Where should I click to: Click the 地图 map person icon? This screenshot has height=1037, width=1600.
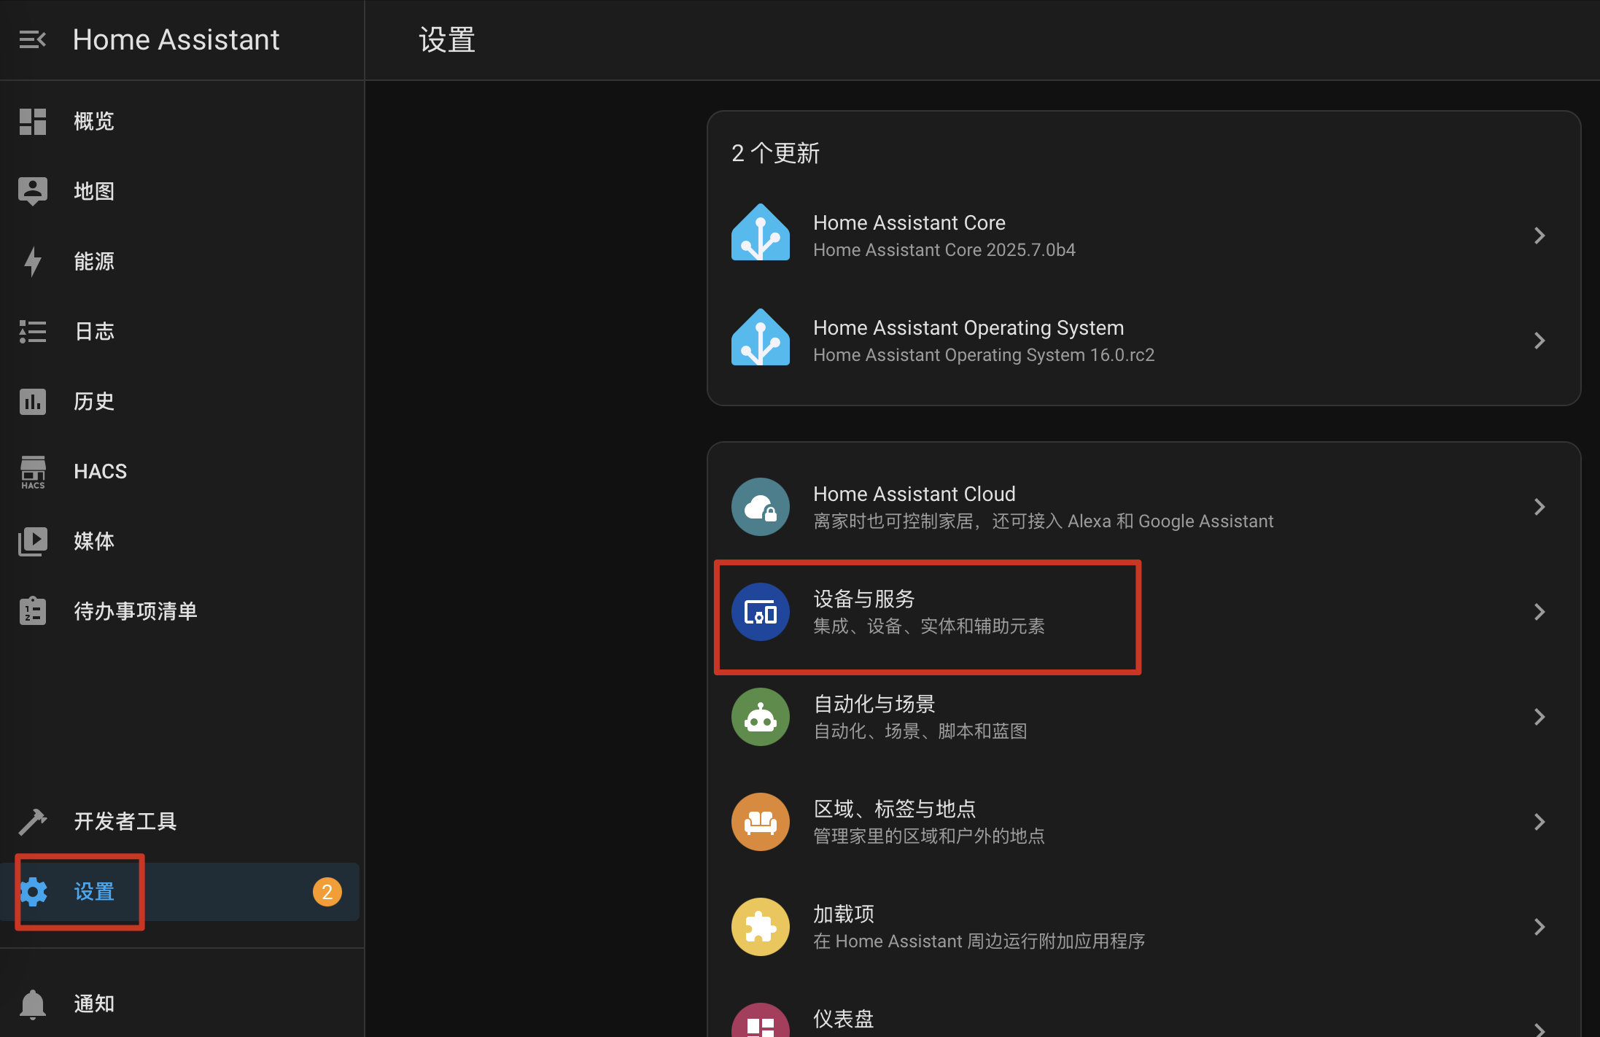pos(33,191)
